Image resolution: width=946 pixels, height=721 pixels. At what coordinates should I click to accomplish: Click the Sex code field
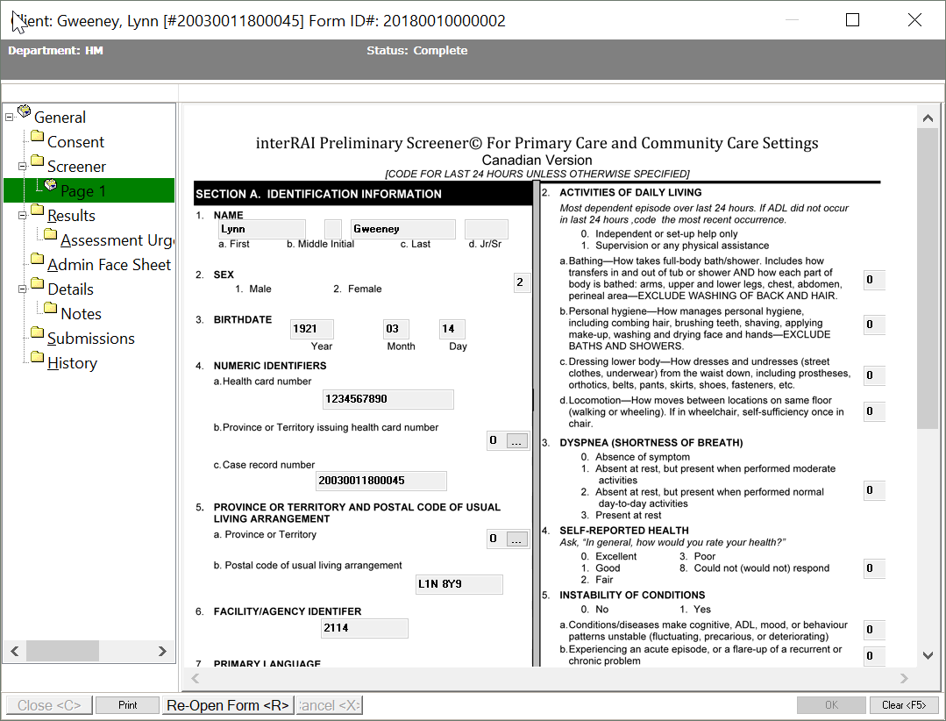click(x=521, y=282)
